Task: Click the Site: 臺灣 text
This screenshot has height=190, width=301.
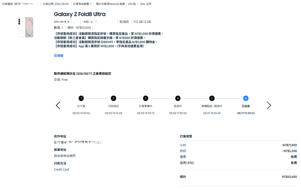Action: [x=145, y=4]
